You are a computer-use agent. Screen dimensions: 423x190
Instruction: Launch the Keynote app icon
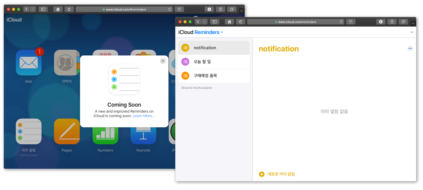pos(143,136)
